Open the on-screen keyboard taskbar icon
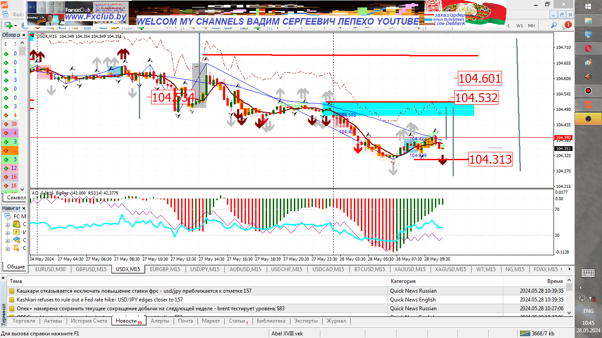This screenshot has height=338, width=602. 588,273
